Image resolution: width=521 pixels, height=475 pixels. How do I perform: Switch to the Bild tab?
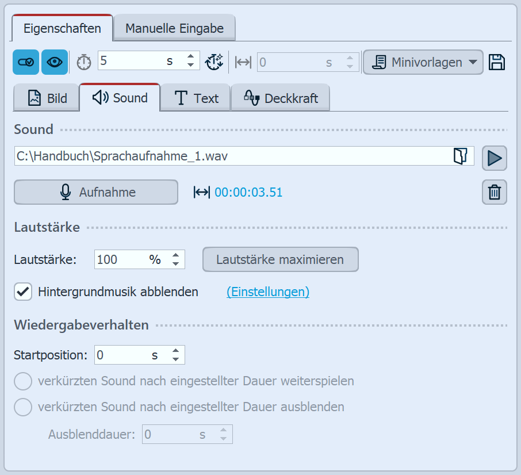click(47, 98)
